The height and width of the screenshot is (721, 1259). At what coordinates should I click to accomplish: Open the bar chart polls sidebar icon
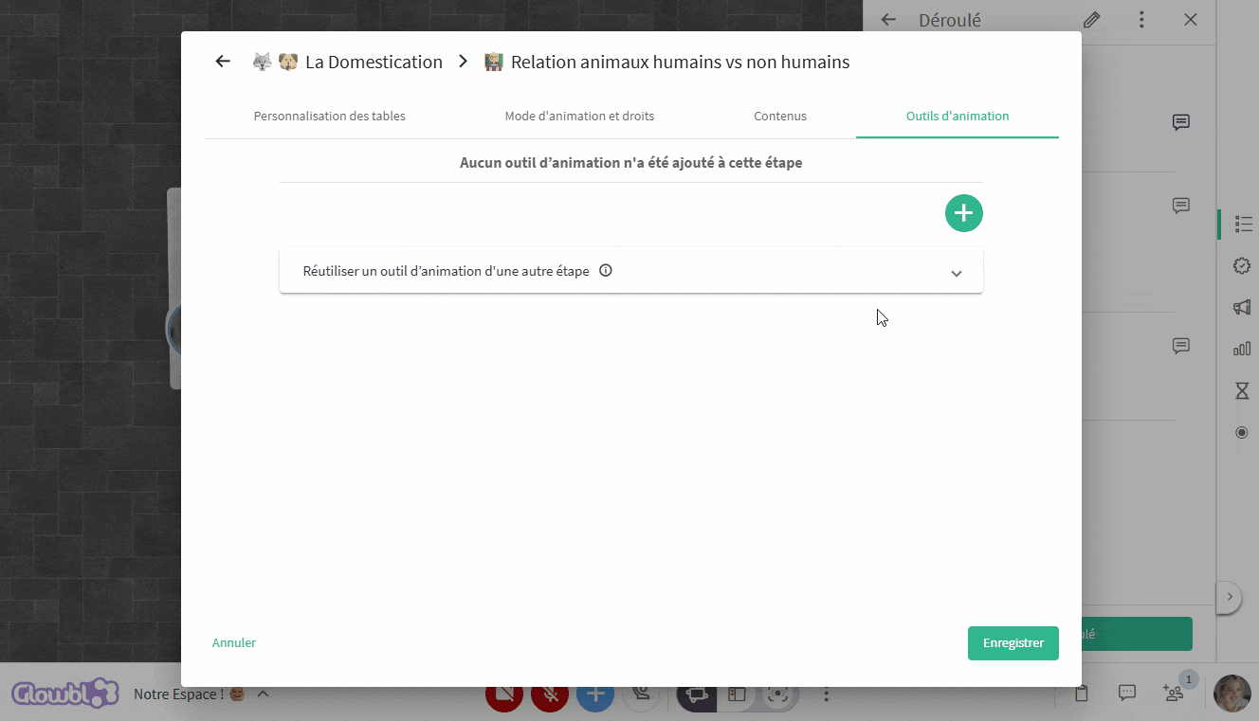1242,349
